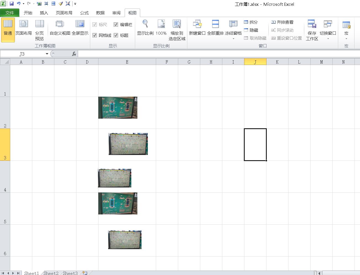Open the Name Box dropdown arrow
Viewport: 360px width, 275px height.
tap(47, 54)
